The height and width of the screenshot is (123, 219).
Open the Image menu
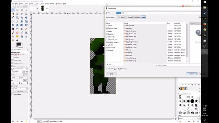31,4
